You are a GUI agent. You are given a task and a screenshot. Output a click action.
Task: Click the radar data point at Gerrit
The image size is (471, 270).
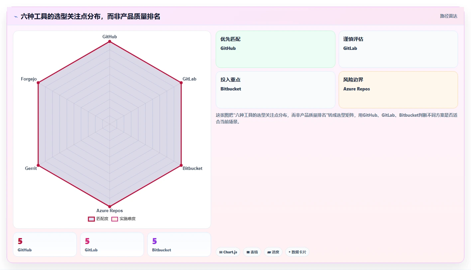(38, 165)
